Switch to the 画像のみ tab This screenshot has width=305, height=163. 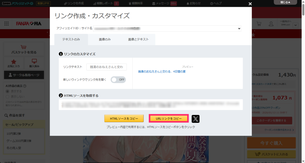point(105,39)
